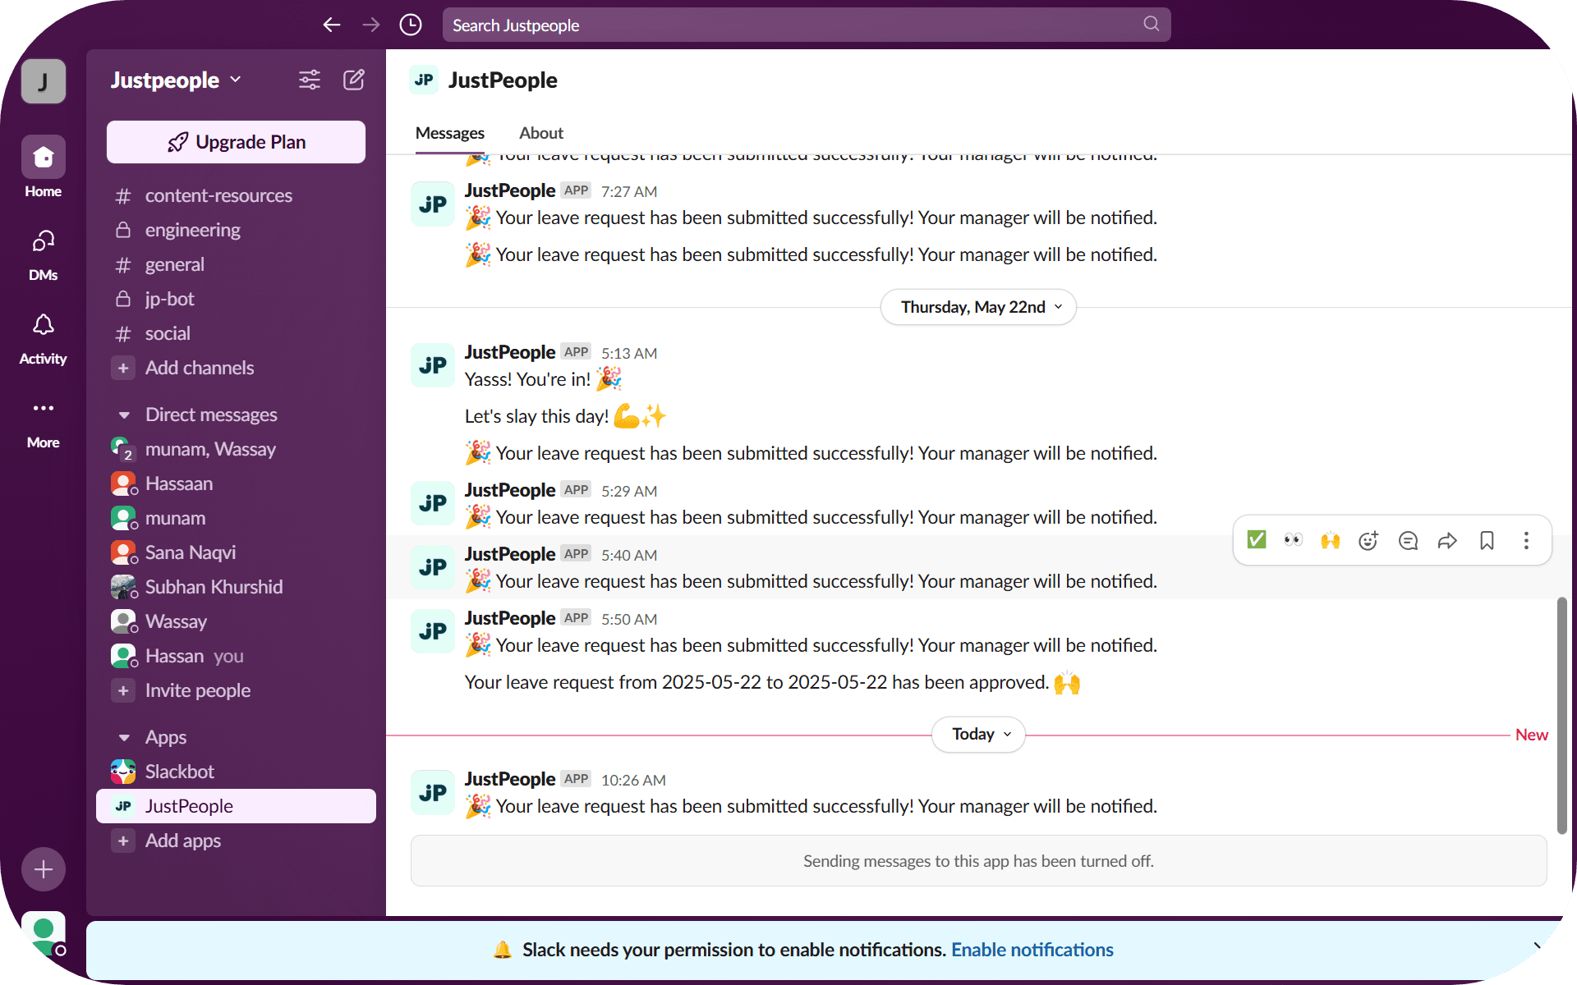This screenshot has width=1577, height=985.
Task: Go forward with the right arrow icon
Action: [x=371, y=25]
